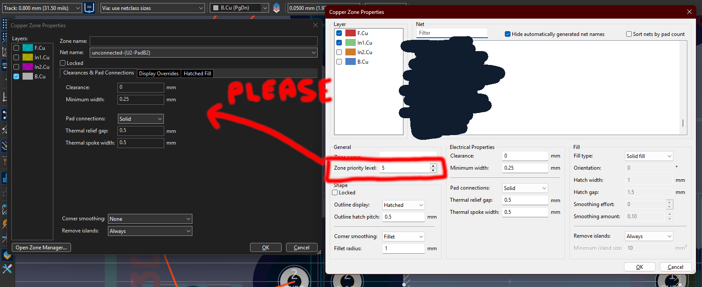Open the Track width dropdown in toolbar
This screenshot has height=287, width=702.
[42, 8]
